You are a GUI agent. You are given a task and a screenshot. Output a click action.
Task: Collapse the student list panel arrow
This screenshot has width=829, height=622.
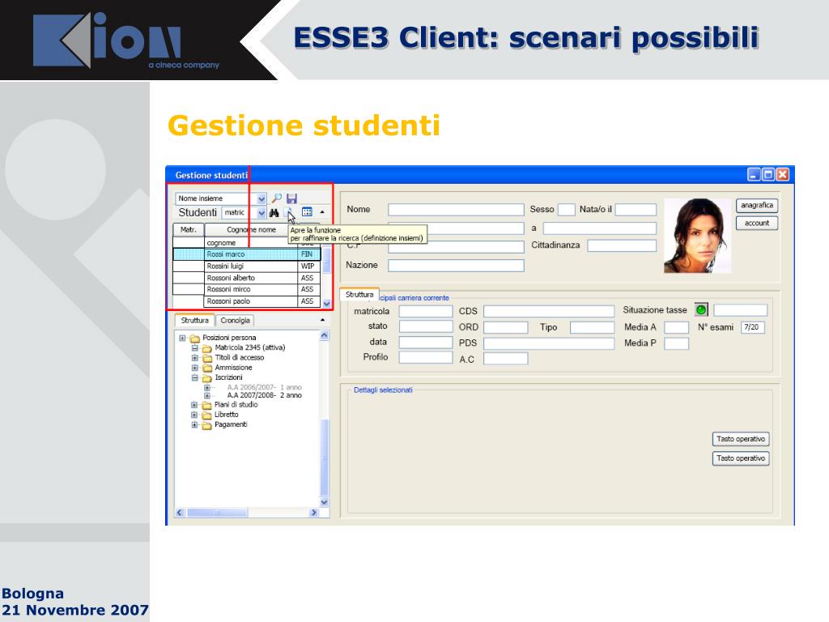[322, 212]
